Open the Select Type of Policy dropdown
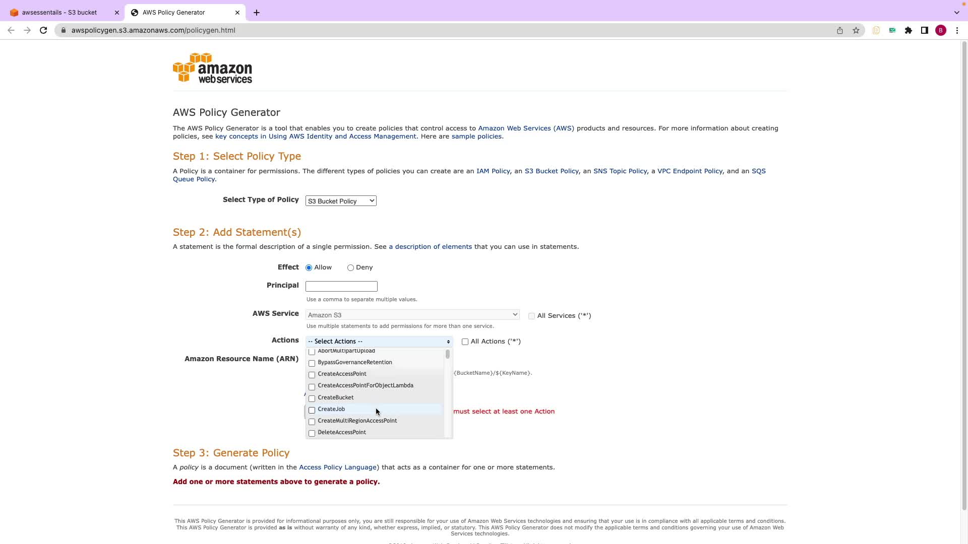Image resolution: width=968 pixels, height=544 pixels. [341, 201]
